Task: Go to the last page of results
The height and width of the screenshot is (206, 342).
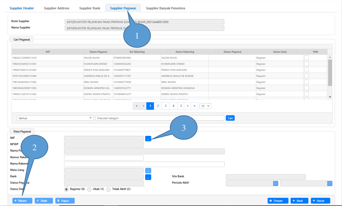Action: pos(195,106)
